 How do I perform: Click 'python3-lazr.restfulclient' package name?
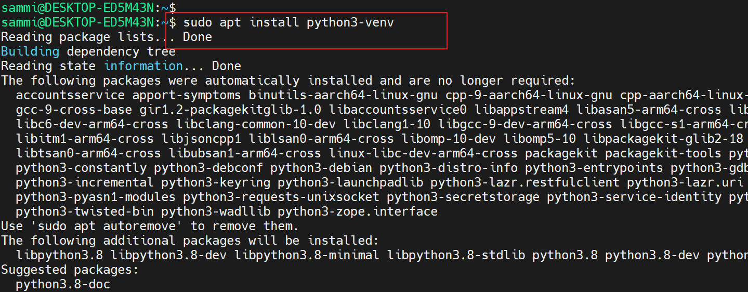[525, 182]
